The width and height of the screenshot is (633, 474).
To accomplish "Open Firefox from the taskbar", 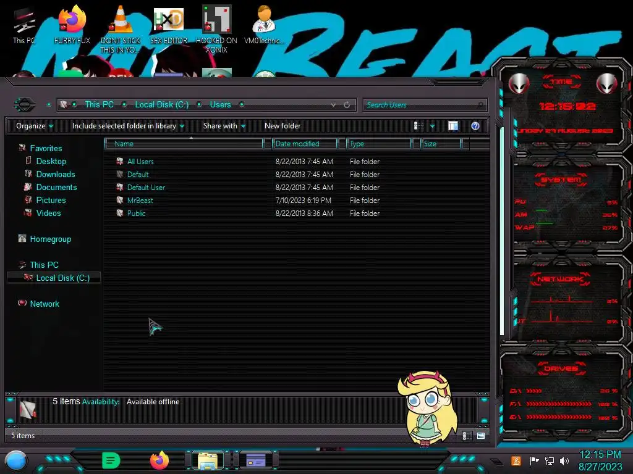I will (x=159, y=460).
